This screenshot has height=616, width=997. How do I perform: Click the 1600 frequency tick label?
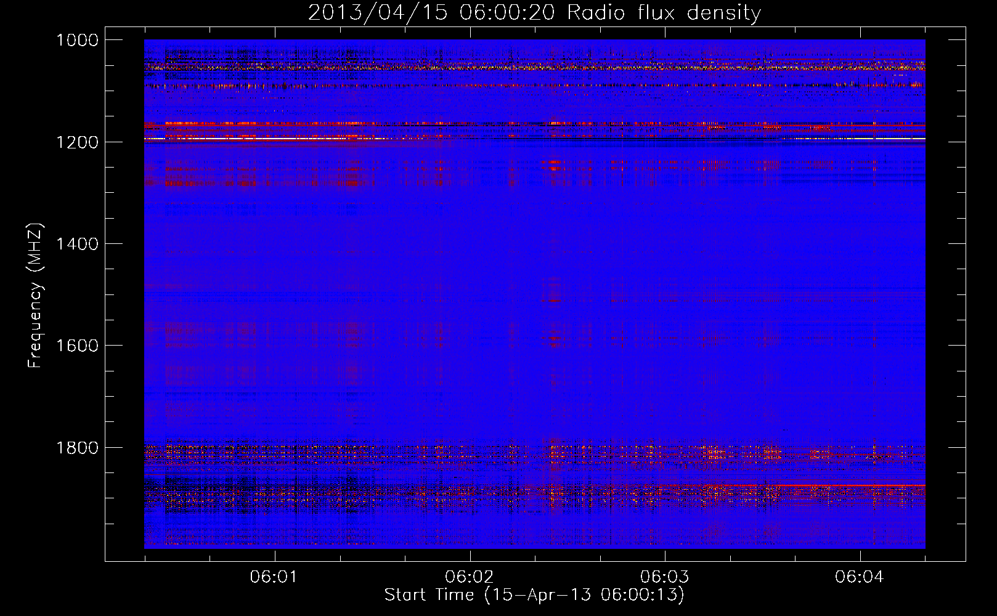point(77,346)
